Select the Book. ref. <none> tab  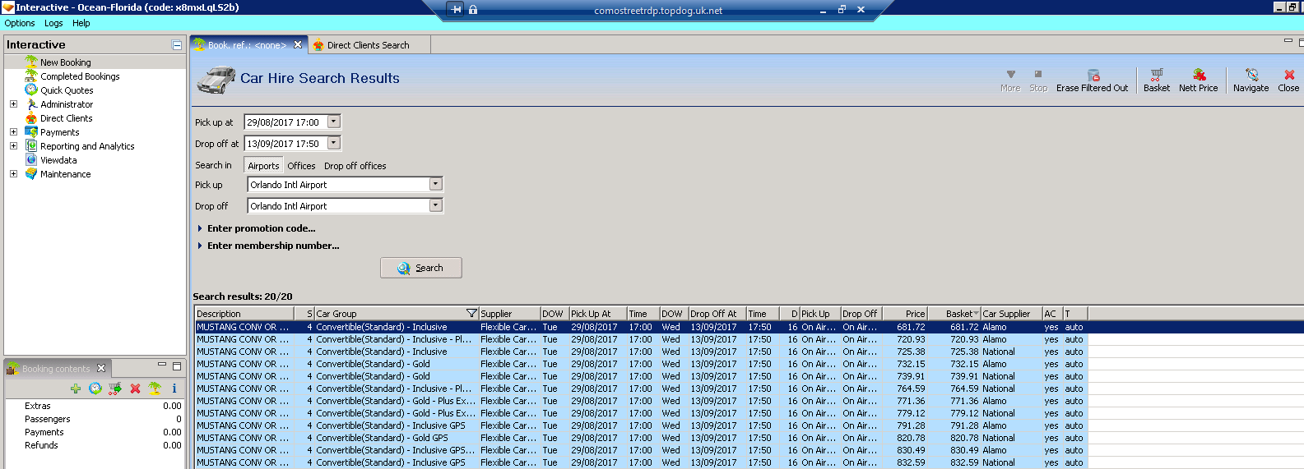pos(247,45)
